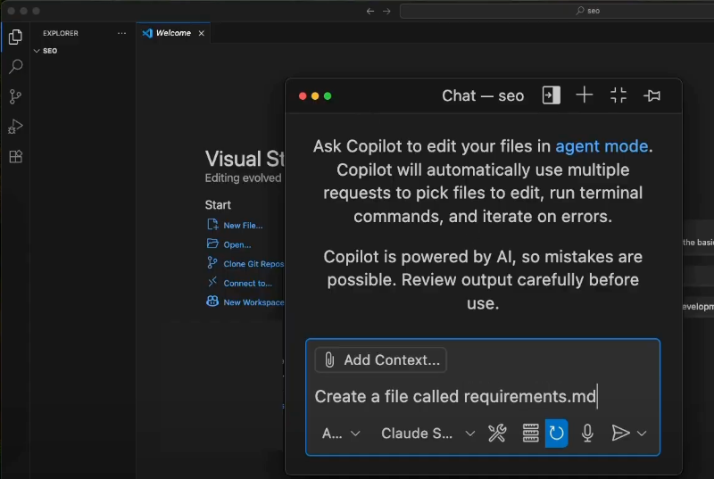Click the highlighted circular arrow icon in chat

click(x=556, y=434)
